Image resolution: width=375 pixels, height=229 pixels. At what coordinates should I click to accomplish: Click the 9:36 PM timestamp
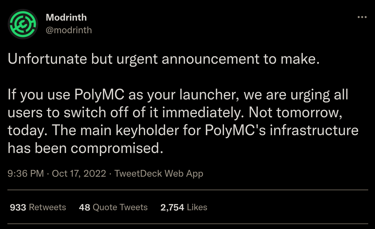click(26, 174)
